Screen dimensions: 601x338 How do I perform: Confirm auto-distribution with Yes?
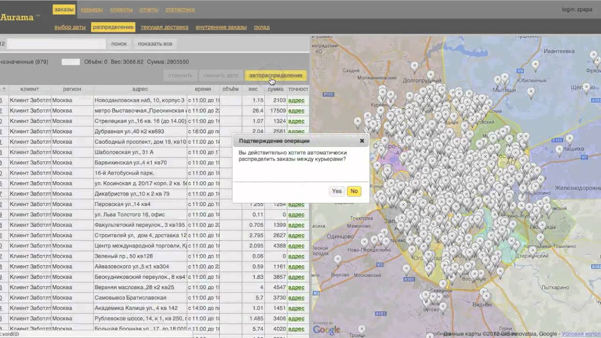point(337,191)
